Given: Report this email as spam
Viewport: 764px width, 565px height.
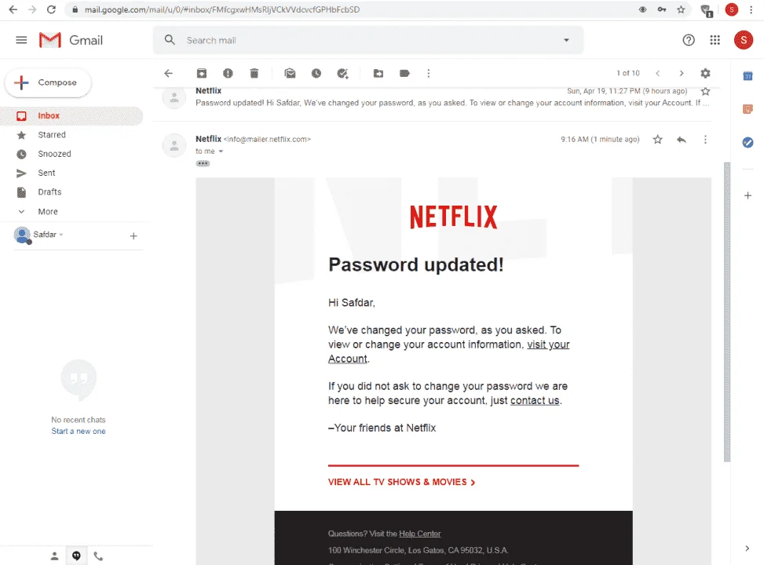Looking at the screenshot, I should (x=228, y=74).
